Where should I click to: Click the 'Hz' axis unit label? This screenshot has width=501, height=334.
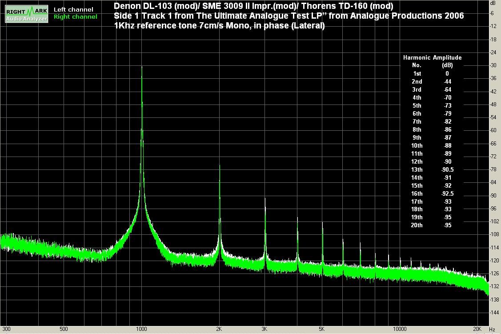(492, 329)
